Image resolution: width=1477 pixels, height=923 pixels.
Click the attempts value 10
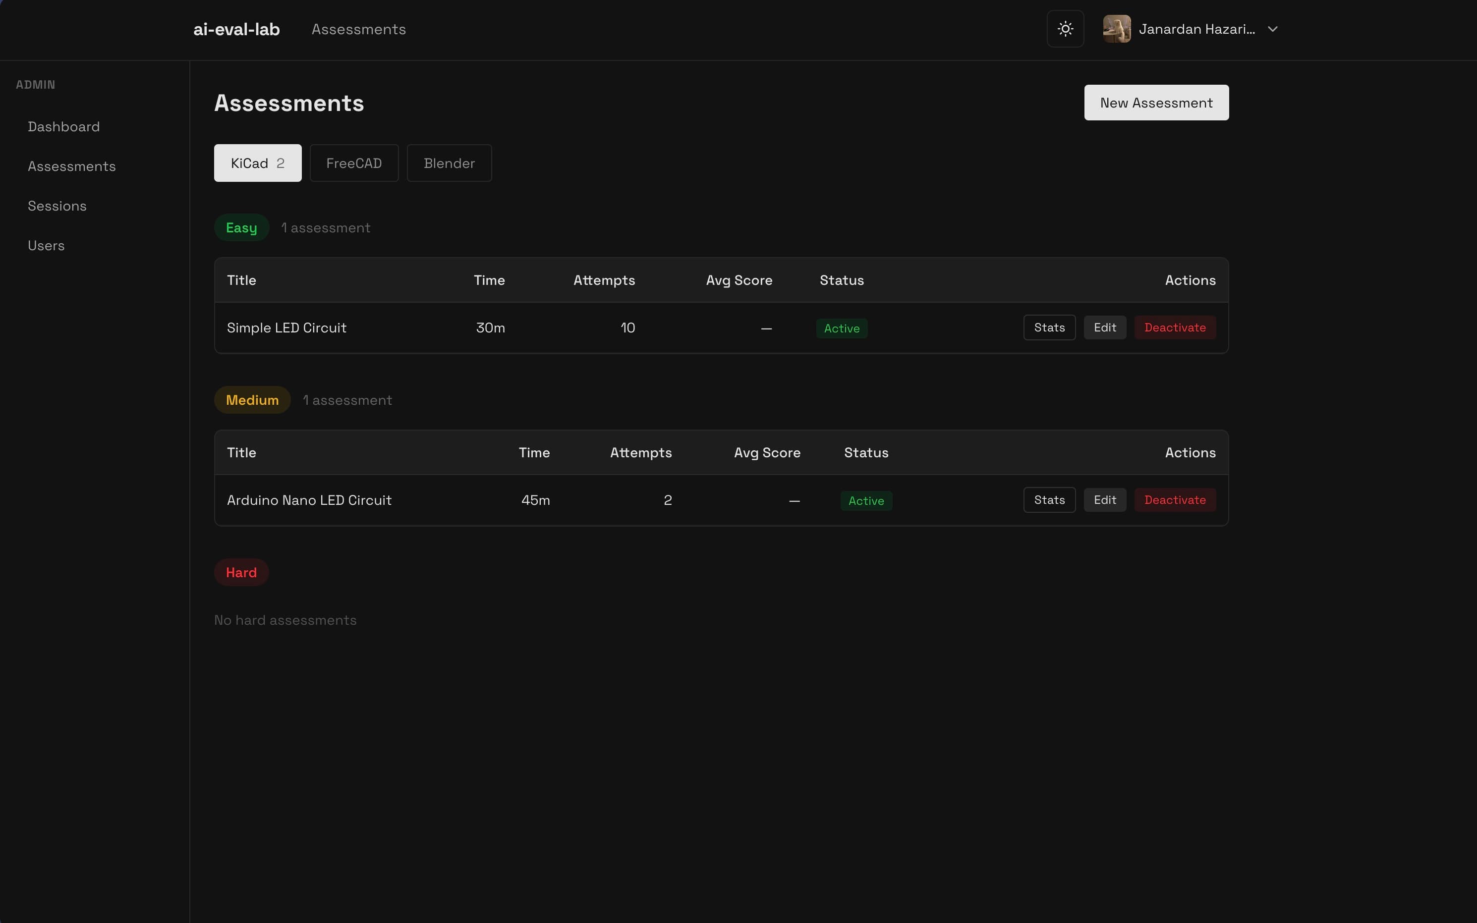click(627, 328)
